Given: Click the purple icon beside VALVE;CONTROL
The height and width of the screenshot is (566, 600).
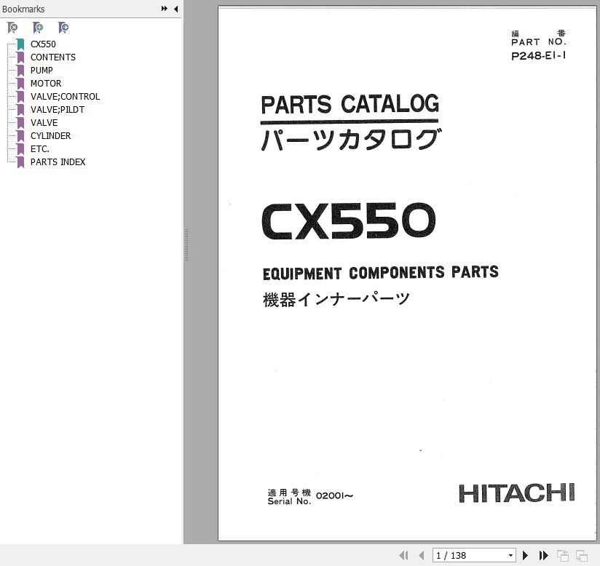Looking at the screenshot, I should click(20, 97).
